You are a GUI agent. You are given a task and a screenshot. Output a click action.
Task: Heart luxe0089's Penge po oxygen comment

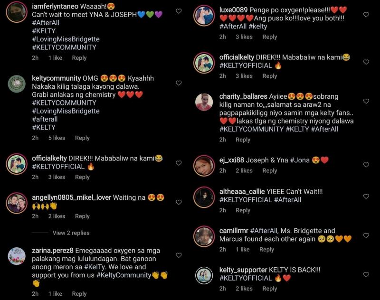(366, 15)
